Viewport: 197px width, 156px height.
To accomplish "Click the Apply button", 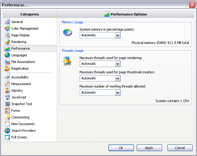I will point(149,148).
